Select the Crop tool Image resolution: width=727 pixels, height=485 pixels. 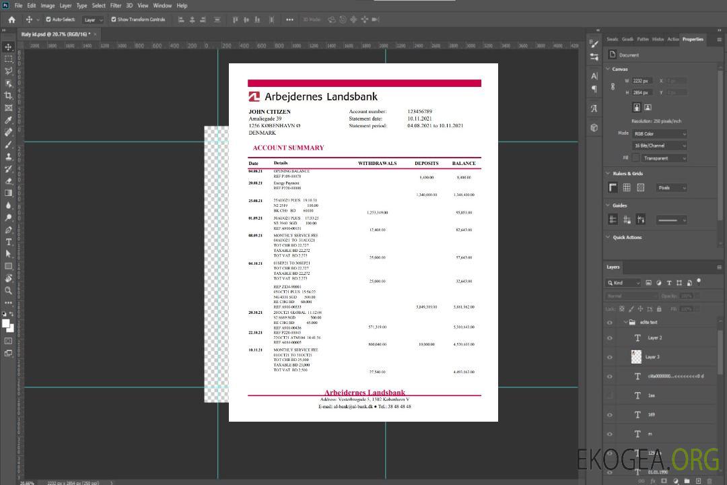[x=8, y=95]
